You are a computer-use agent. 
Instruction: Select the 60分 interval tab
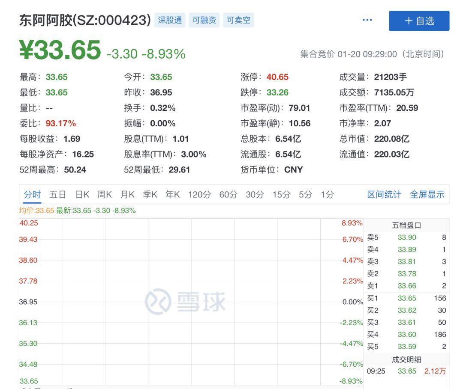coord(228,194)
